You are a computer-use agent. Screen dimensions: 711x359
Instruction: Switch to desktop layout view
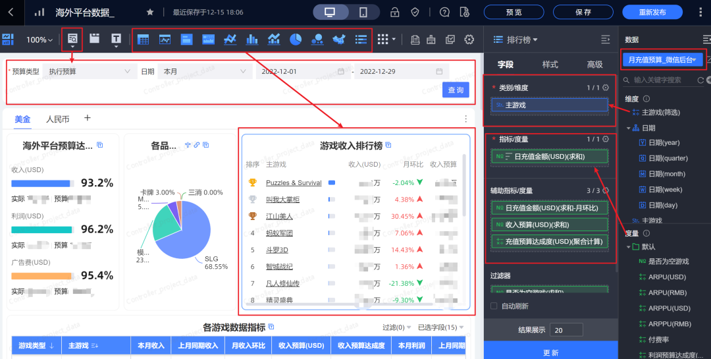tap(330, 13)
